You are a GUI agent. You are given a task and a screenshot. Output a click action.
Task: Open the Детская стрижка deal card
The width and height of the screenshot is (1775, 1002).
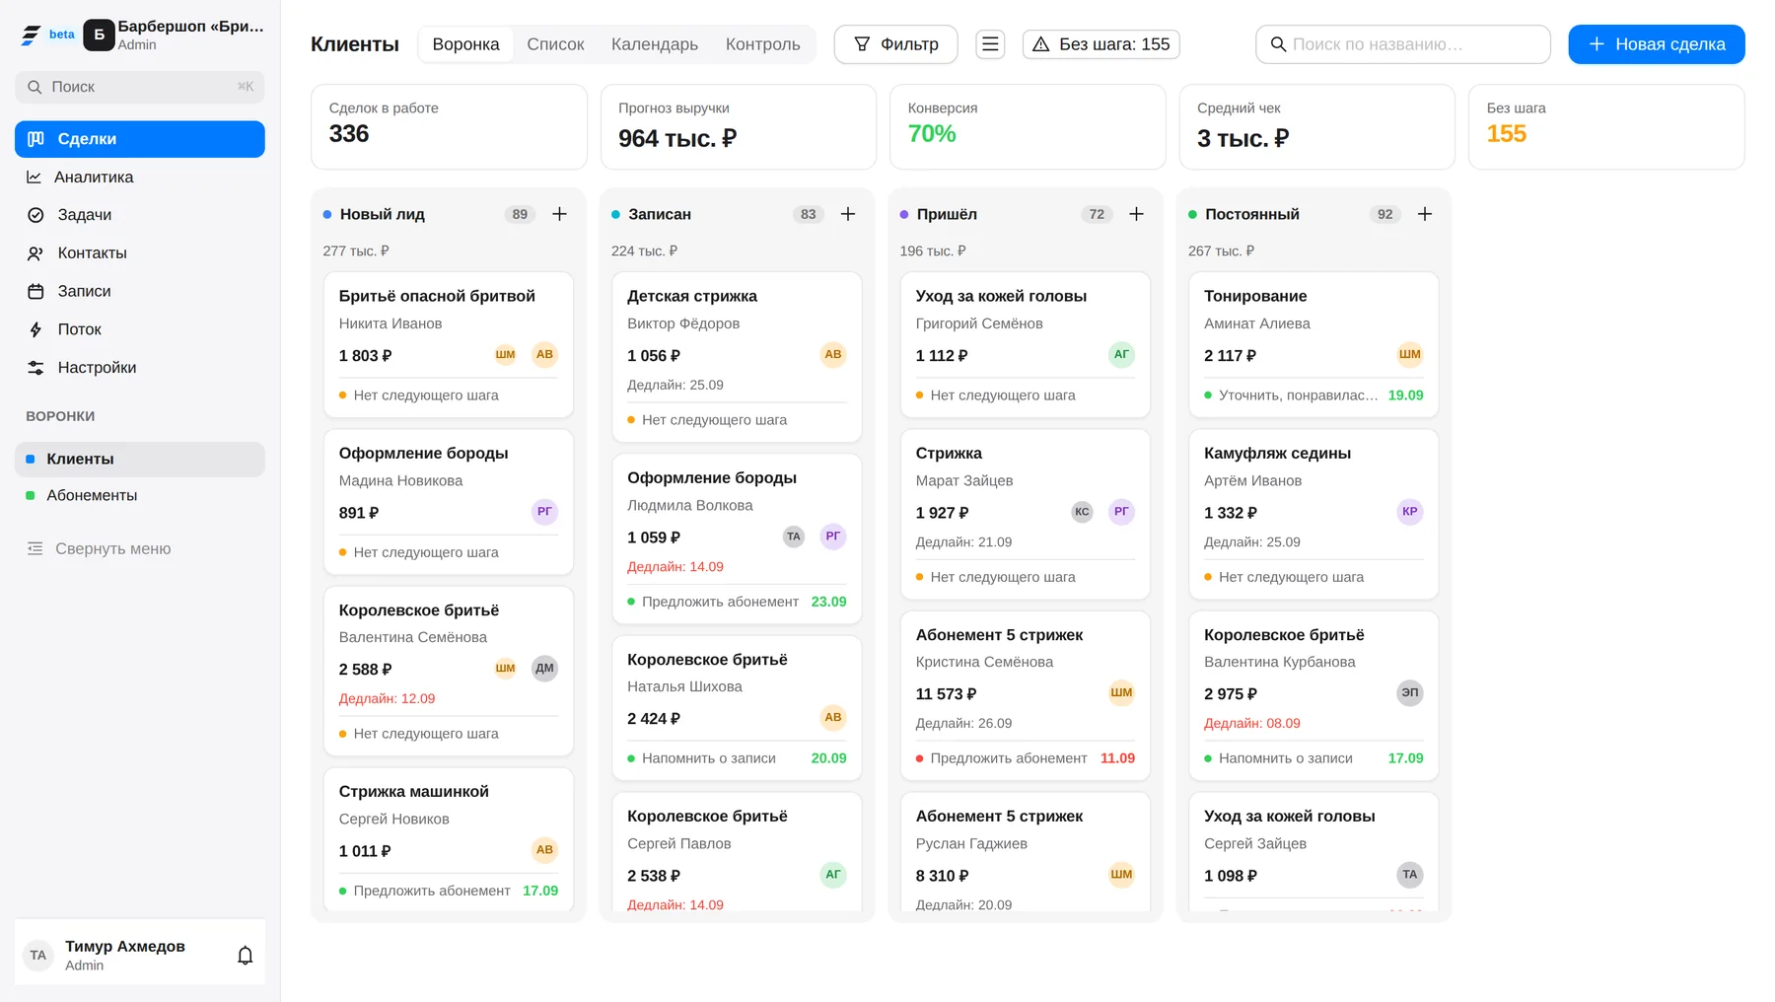pos(737,357)
